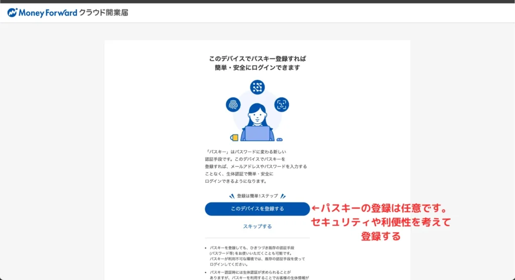The image size is (515, 280).
Task: Click the 登録は簡単1ステップ label
Action: tap(257, 196)
